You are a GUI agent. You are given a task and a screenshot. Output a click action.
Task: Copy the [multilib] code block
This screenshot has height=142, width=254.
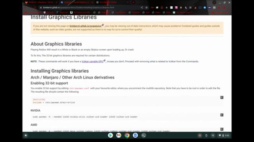coord(222,97)
